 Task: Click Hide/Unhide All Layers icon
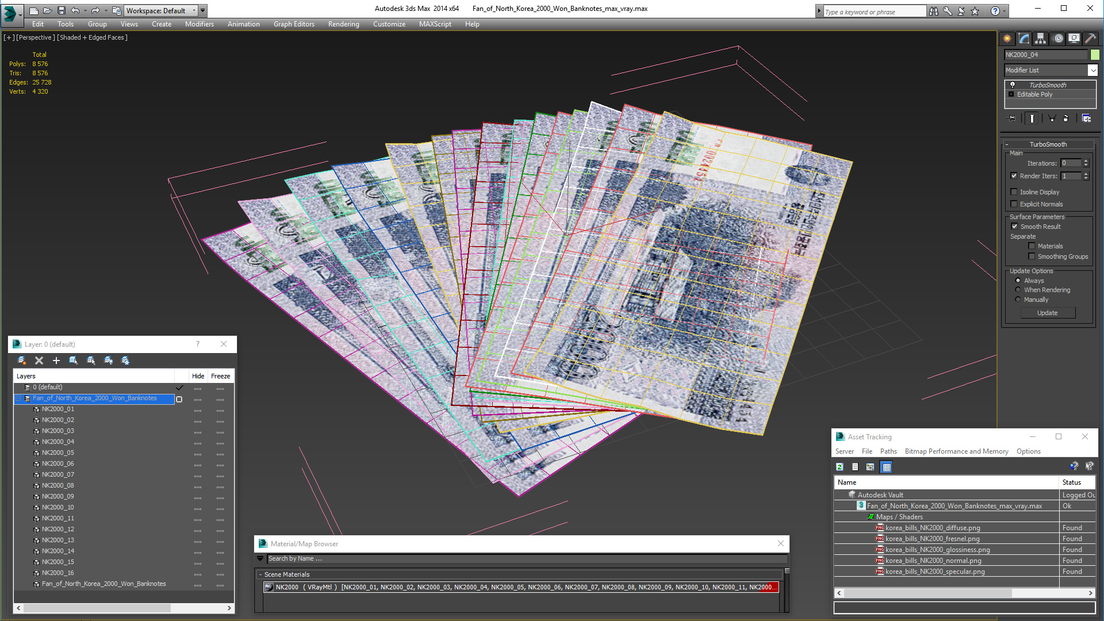coord(108,361)
